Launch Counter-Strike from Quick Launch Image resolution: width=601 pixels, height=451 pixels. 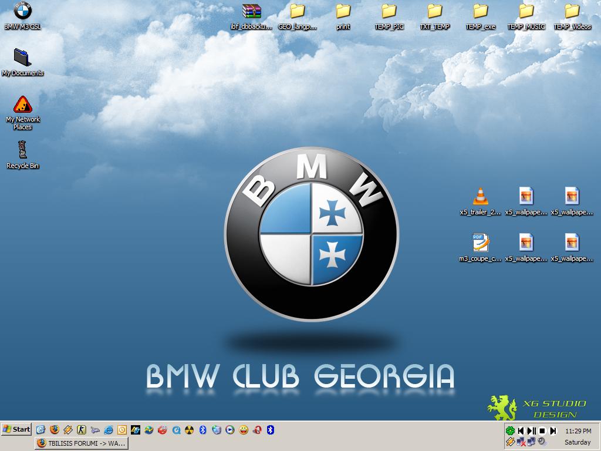81,430
